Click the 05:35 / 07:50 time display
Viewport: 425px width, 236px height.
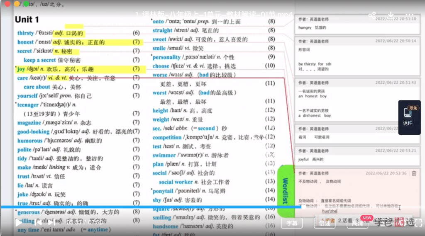point(85,222)
